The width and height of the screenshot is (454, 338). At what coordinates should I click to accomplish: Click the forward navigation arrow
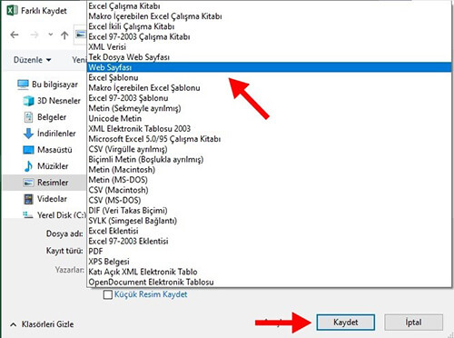(x=35, y=35)
